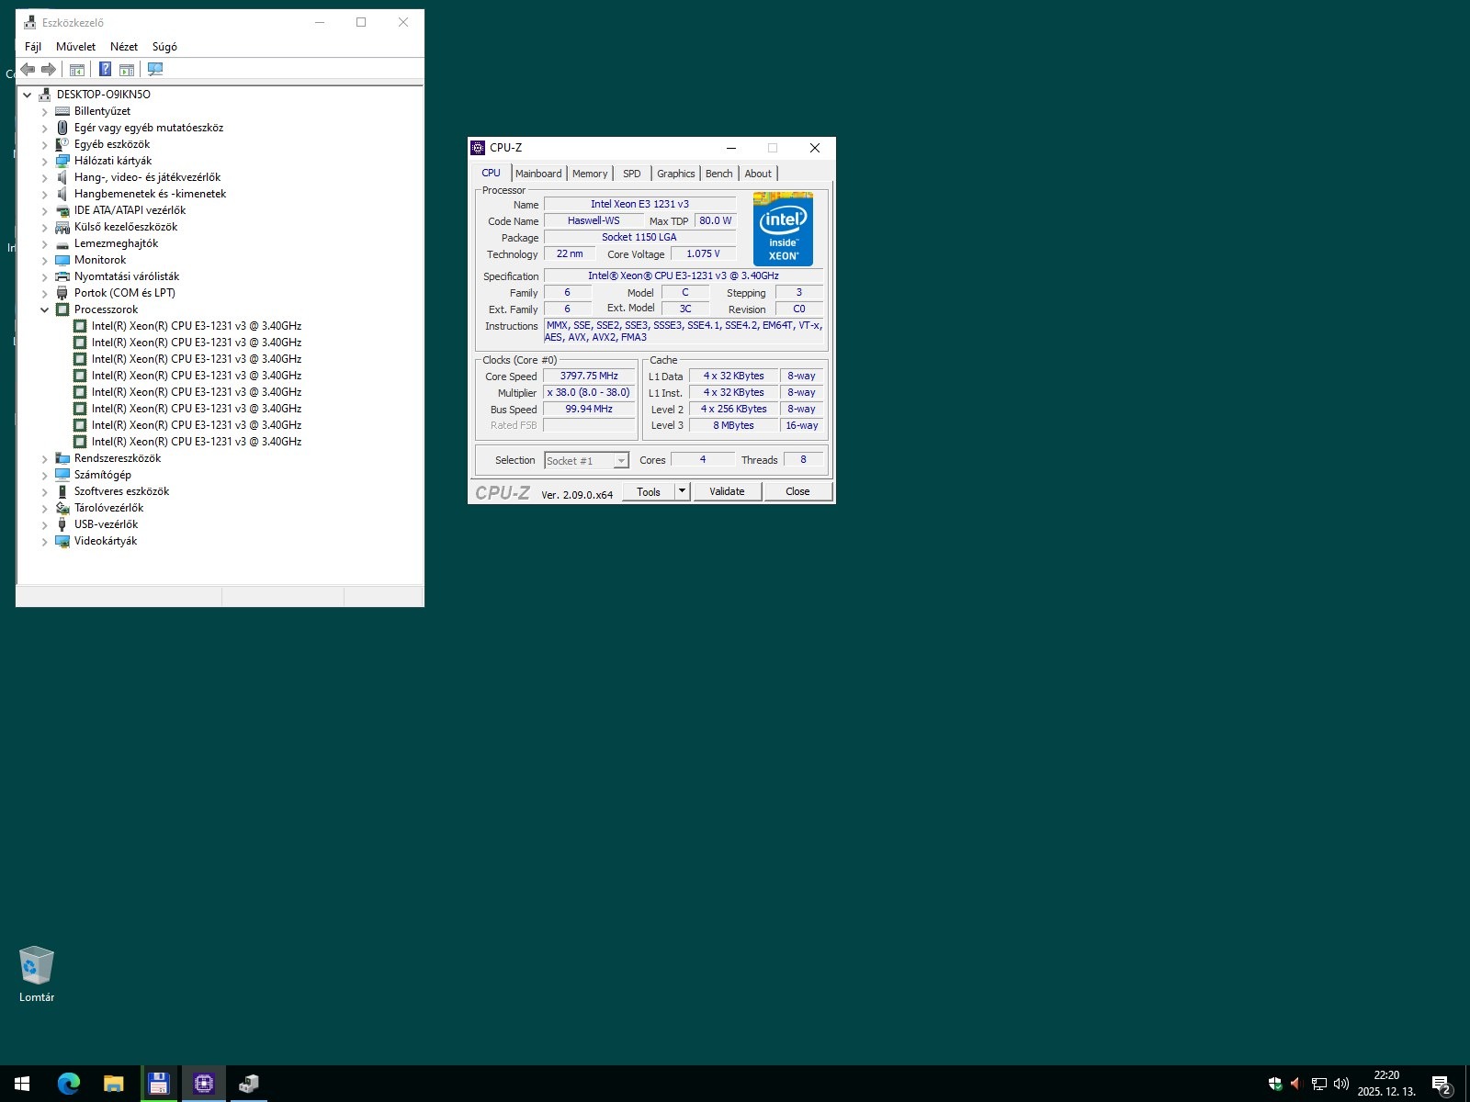Click the Forward arrow in Device Manager toolbar

[49, 69]
